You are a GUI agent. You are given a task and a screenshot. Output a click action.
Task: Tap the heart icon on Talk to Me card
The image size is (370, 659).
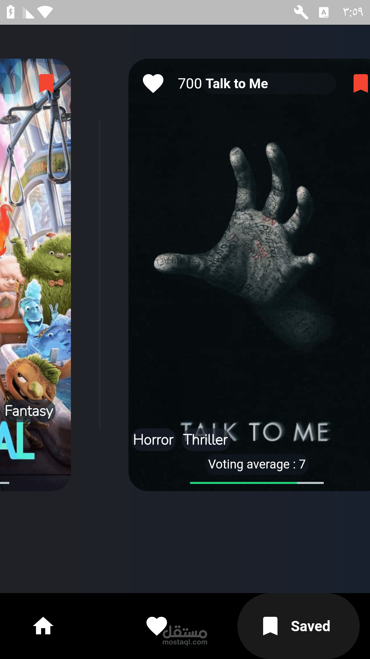[x=153, y=83]
